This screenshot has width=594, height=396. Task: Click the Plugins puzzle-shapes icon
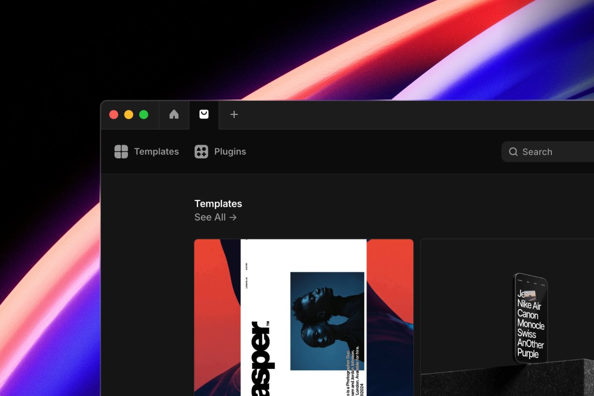[201, 151]
